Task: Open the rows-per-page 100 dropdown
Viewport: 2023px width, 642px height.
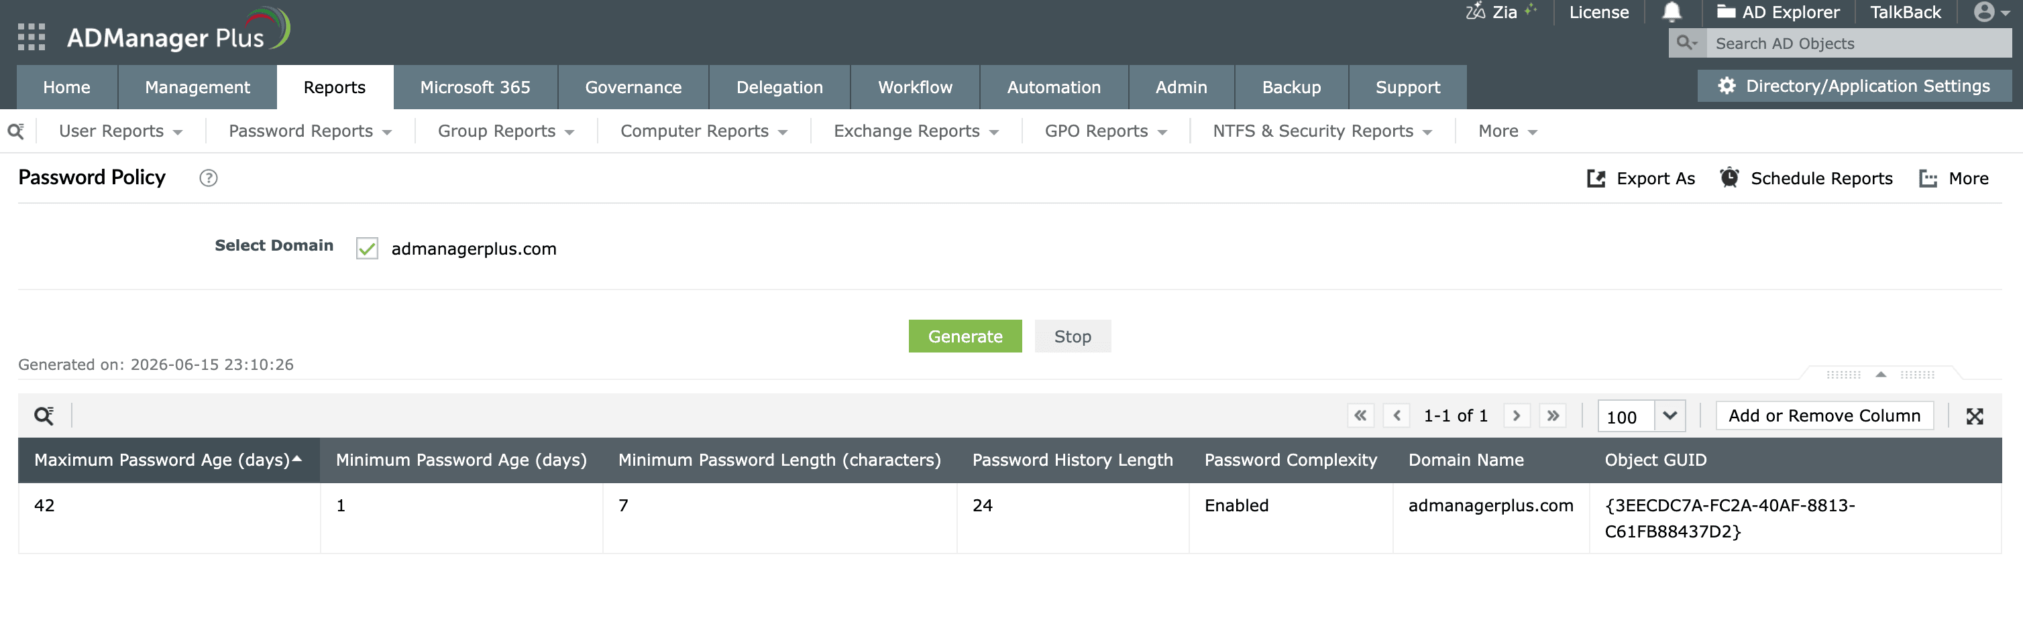Action: click(x=1670, y=415)
